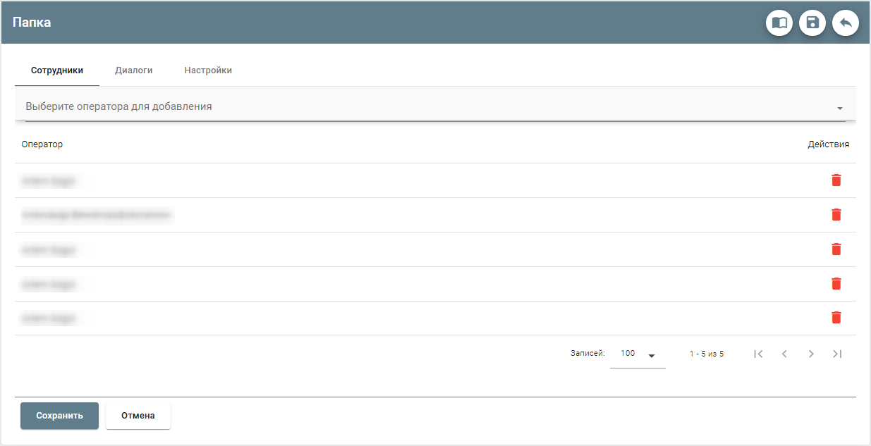Go to the previous page of records
Screen dimensions: 871x446
click(785, 354)
